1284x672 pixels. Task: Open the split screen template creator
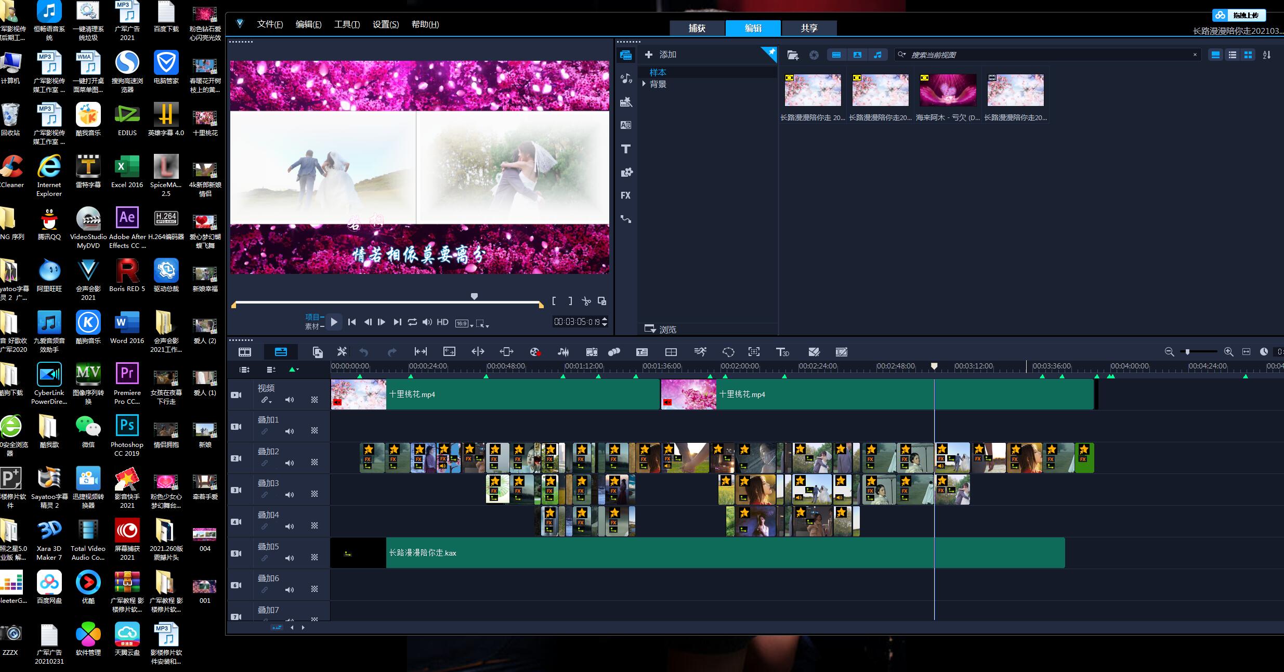click(671, 352)
